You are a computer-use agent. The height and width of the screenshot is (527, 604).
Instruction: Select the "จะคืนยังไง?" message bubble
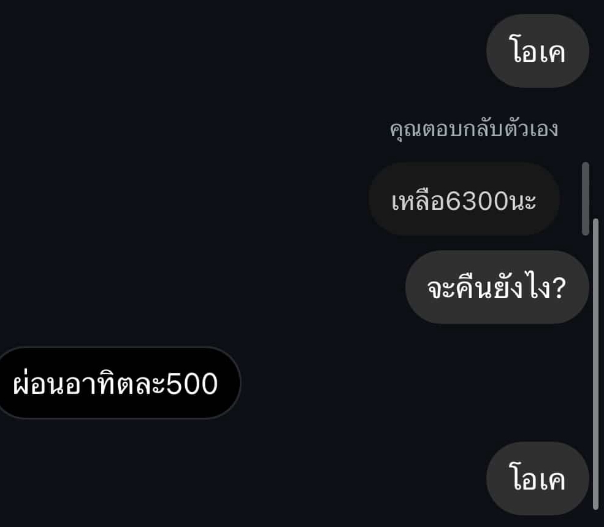(x=497, y=287)
